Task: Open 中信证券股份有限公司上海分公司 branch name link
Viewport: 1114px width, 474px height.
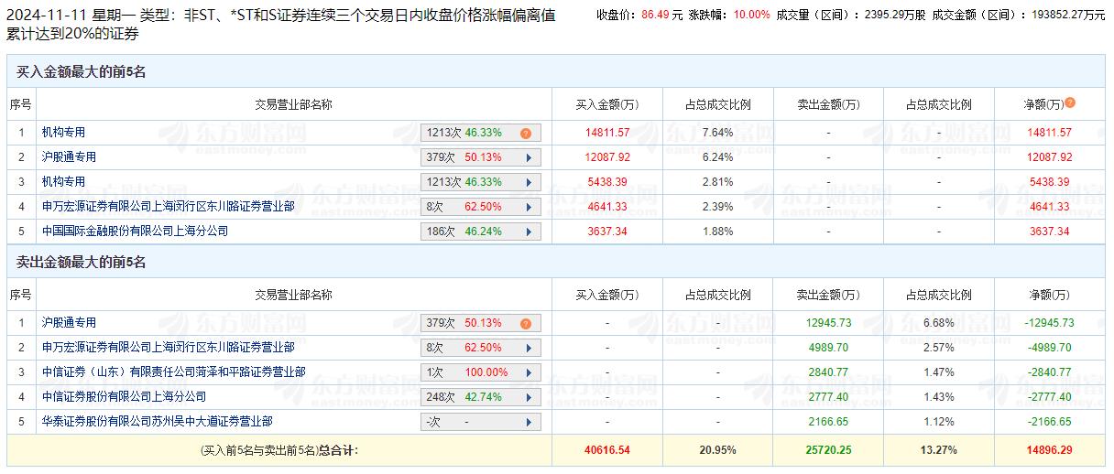Action: pos(124,397)
